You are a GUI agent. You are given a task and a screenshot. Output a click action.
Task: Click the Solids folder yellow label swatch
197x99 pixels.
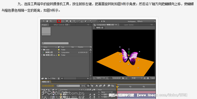59,50
